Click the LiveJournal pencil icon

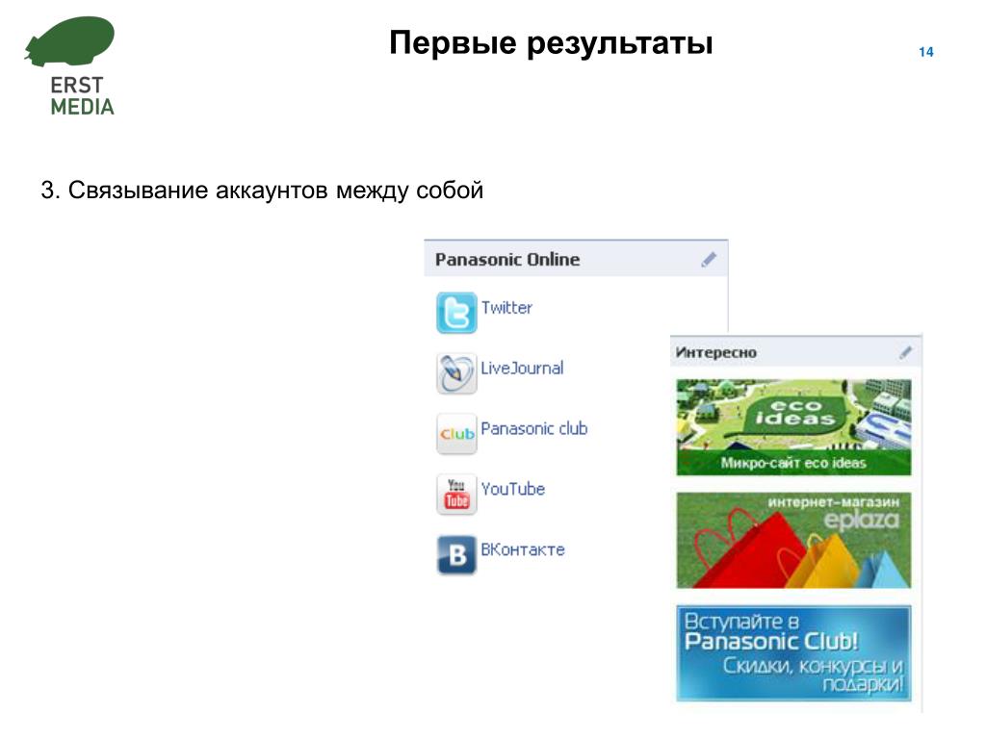coord(456,372)
